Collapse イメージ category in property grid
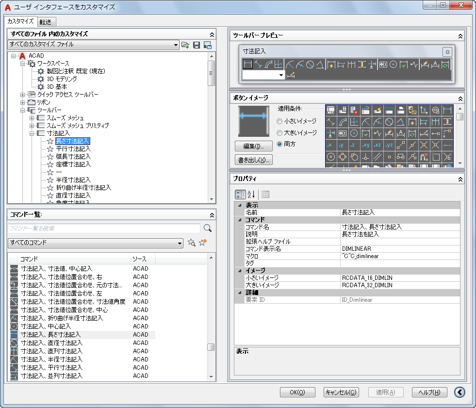The width and height of the screenshot is (476, 408). (240, 271)
